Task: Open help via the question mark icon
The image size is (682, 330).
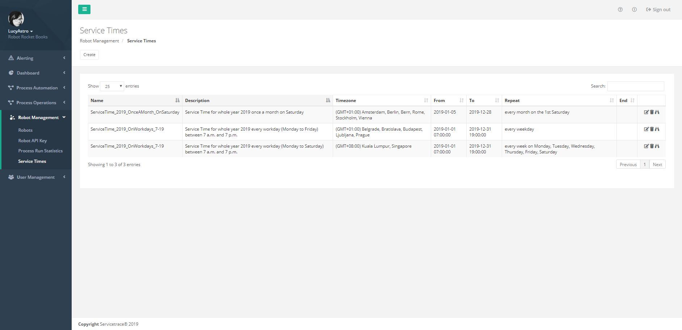Action: pyautogui.click(x=620, y=9)
